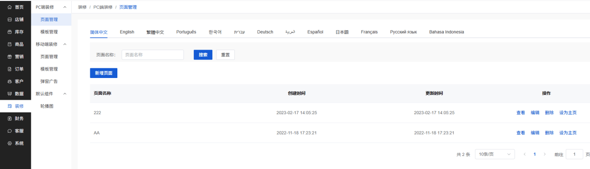Switch to עברית language tab

click(x=239, y=32)
